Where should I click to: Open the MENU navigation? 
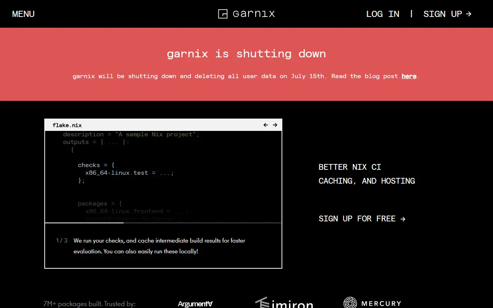pos(23,14)
